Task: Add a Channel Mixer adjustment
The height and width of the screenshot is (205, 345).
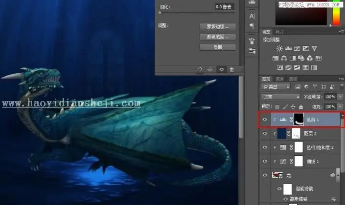Action: click(310, 58)
